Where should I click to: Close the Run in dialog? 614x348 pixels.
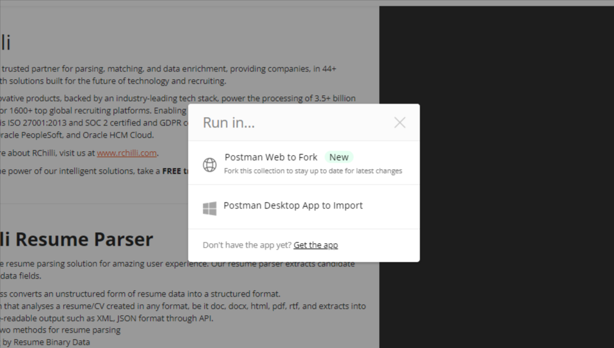400,122
